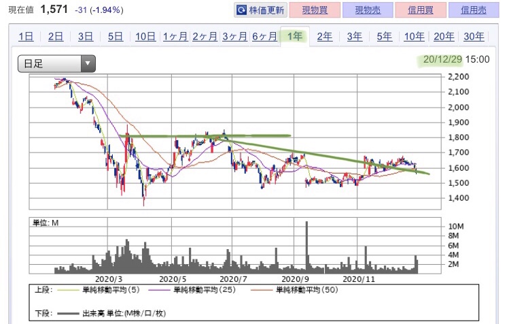Viewport: 509px width, 324px height.
Task: Click the 株価更新 refresh icon
Action: point(241,10)
